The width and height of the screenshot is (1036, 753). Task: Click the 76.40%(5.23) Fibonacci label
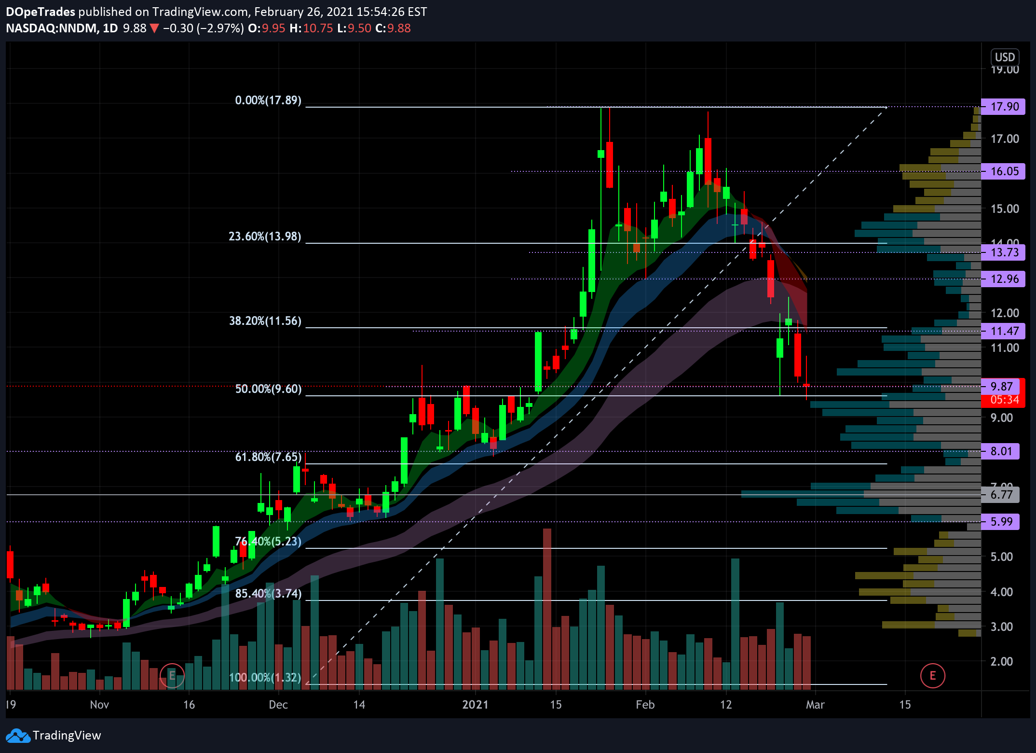(x=268, y=542)
